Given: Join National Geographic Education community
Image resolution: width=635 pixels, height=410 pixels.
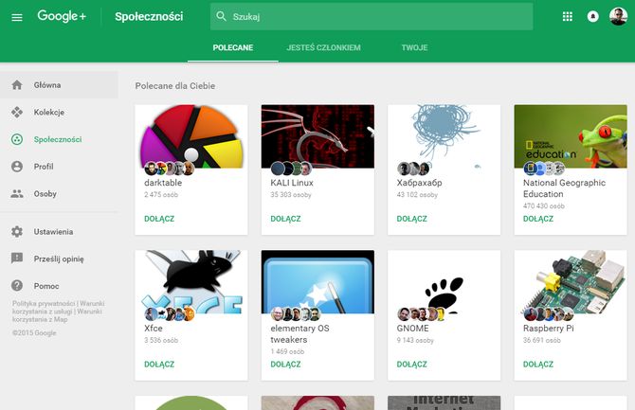Looking at the screenshot, I should [x=538, y=219].
